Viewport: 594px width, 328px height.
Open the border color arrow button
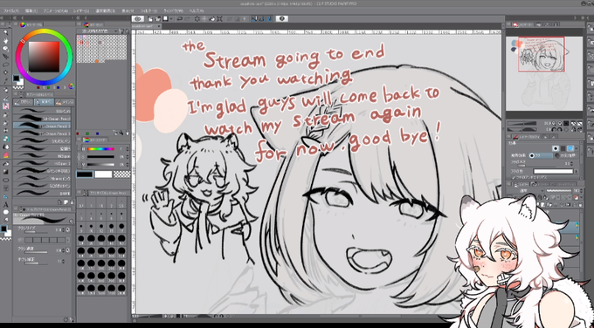(x=577, y=171)
